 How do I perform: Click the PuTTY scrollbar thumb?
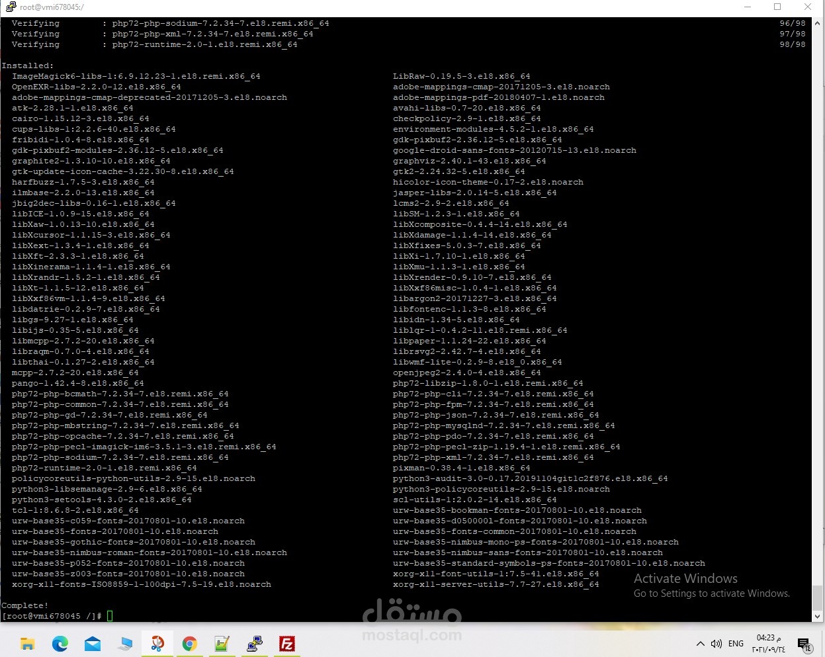(818, 597)
